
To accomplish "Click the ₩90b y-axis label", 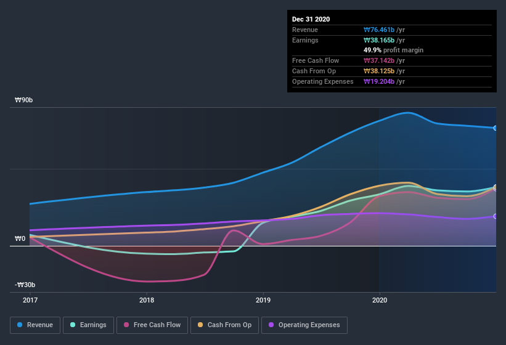I will tap(23, 100).
